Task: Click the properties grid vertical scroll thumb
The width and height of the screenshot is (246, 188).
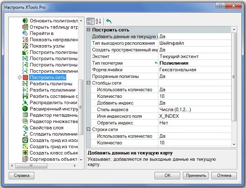Action: point(234,77)
